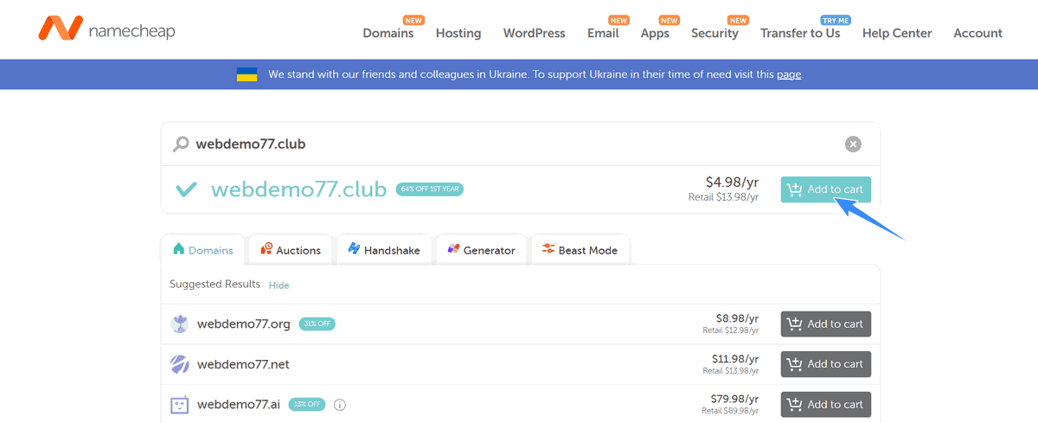1038x423 pixels.
Task: Clear search with the X icon
Action: pos(853,144)
